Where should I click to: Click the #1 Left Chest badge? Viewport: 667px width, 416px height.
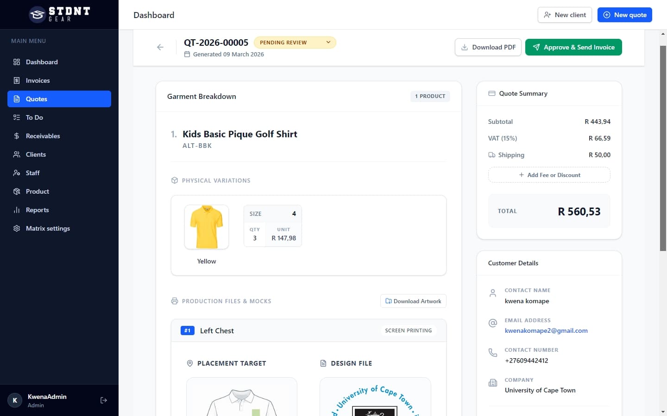[x=187, y=330]
